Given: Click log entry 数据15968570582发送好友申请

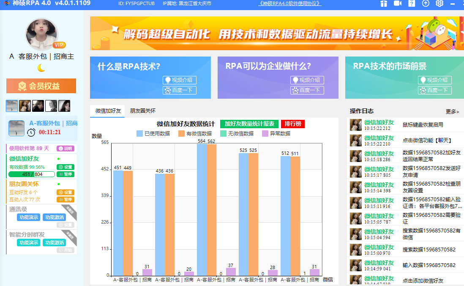Looking at the screenshot, I should (432, 171).
